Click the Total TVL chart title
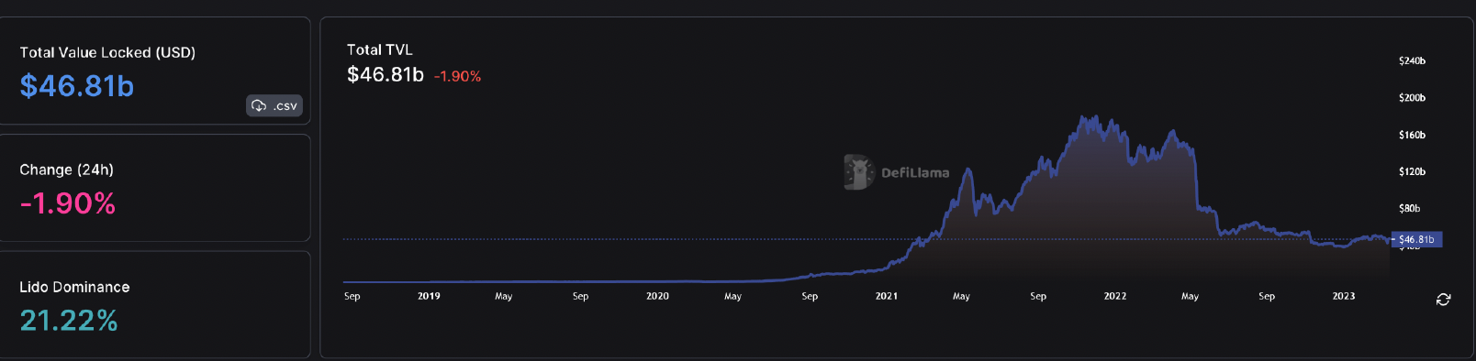The image size is (1476, 361). pos(380,49)
